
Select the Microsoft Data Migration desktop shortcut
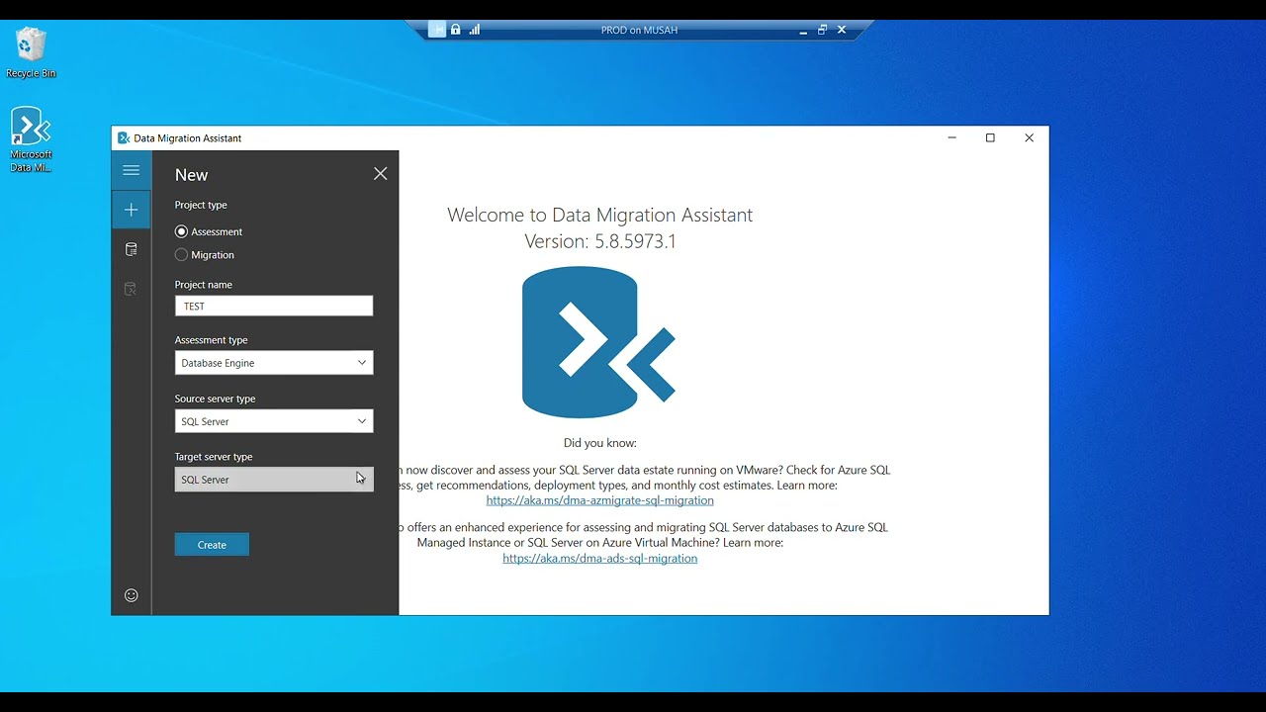(x=31, y=139)
